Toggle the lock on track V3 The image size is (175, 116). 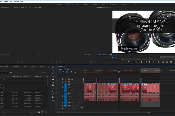pyautogui.click(x=63, y=79)
